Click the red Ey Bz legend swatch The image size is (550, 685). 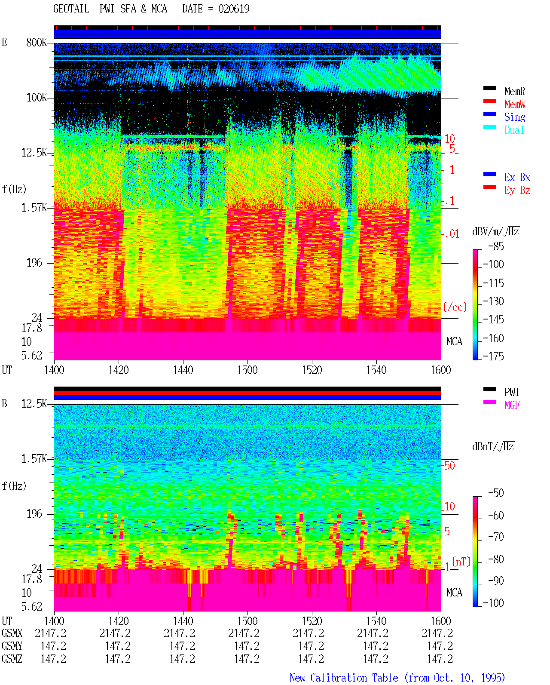click(x=490, y=187)
